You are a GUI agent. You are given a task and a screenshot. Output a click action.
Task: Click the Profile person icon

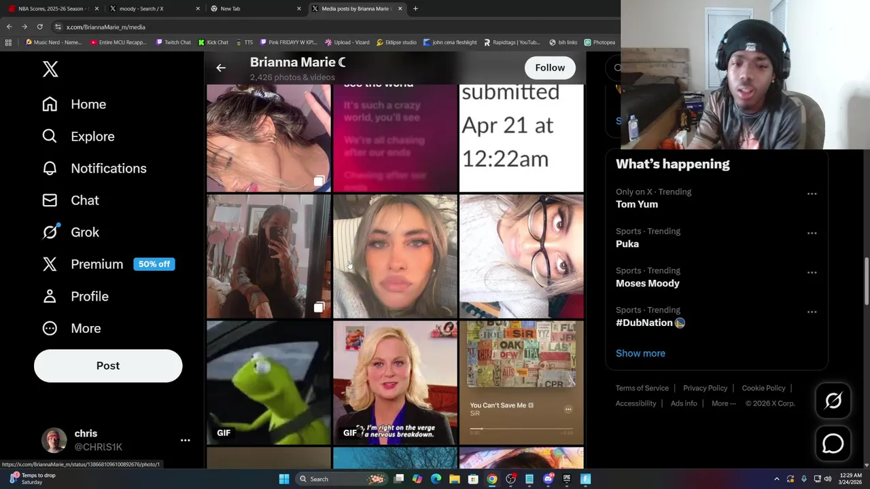(x=50, y=296)
